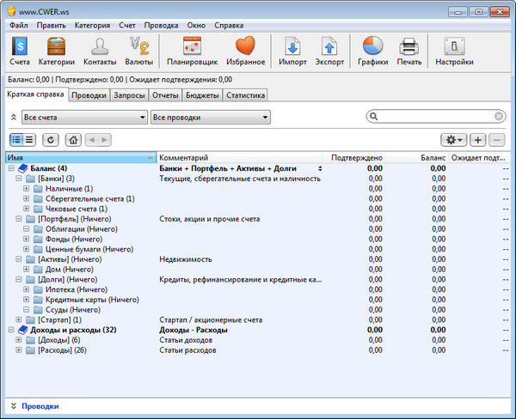Click the Избранное heart icon
Viewport: 516px width, 419px height.
[245, 50]
